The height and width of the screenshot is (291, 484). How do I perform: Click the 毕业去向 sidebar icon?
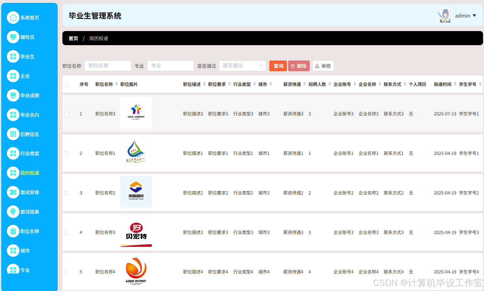(x=13, y=115)
